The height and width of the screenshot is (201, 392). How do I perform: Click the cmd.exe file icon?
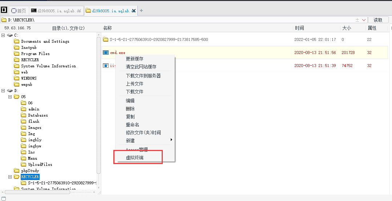[106, 53]
